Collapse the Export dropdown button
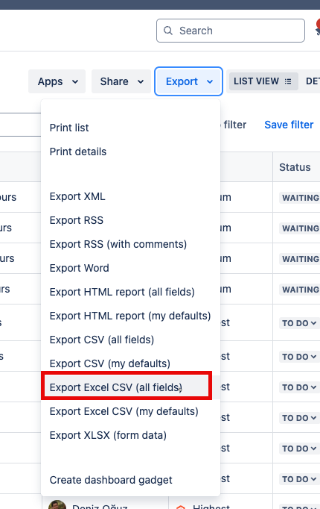320x509 pixels. point(188,81)
